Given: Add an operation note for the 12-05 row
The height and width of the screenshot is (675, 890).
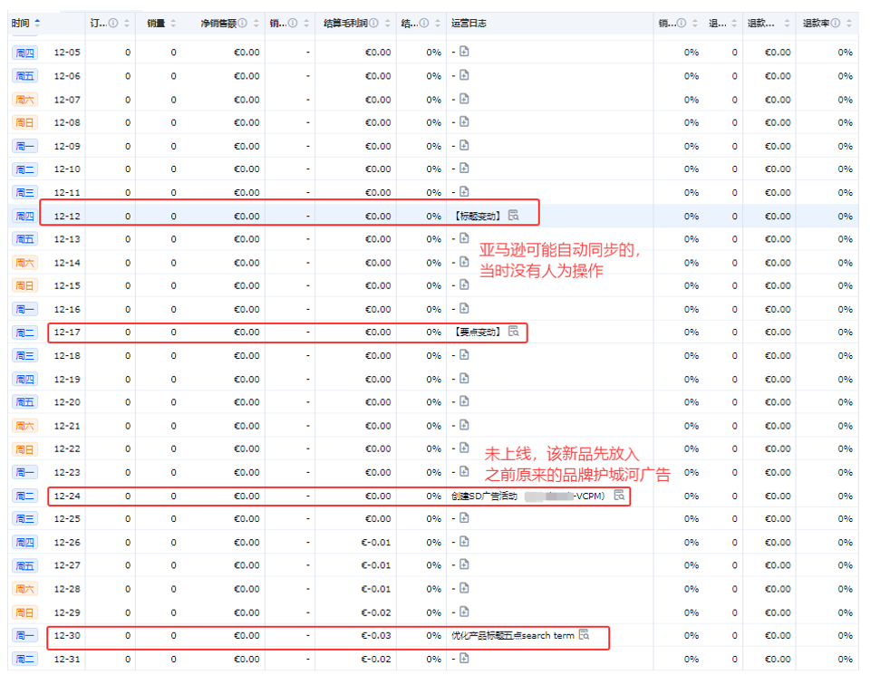Looking at the screenshot, I should click(463, 52).
